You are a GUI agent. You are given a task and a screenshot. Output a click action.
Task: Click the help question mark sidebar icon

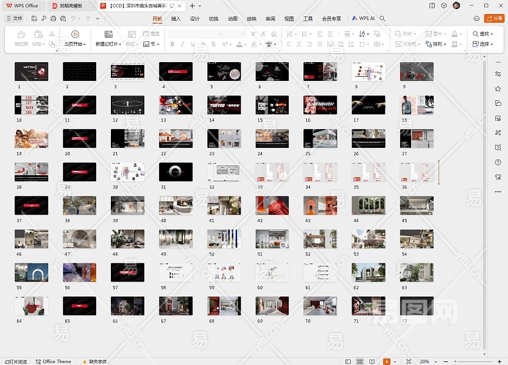point(498,162)
